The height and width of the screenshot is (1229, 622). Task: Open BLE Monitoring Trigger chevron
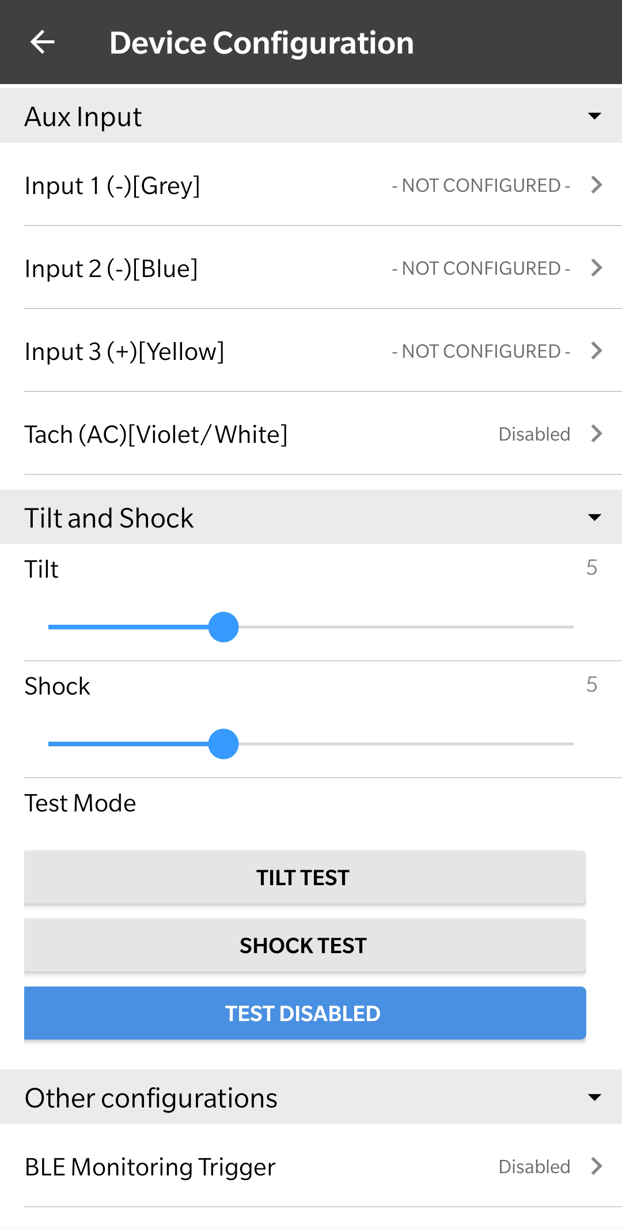597,1166
